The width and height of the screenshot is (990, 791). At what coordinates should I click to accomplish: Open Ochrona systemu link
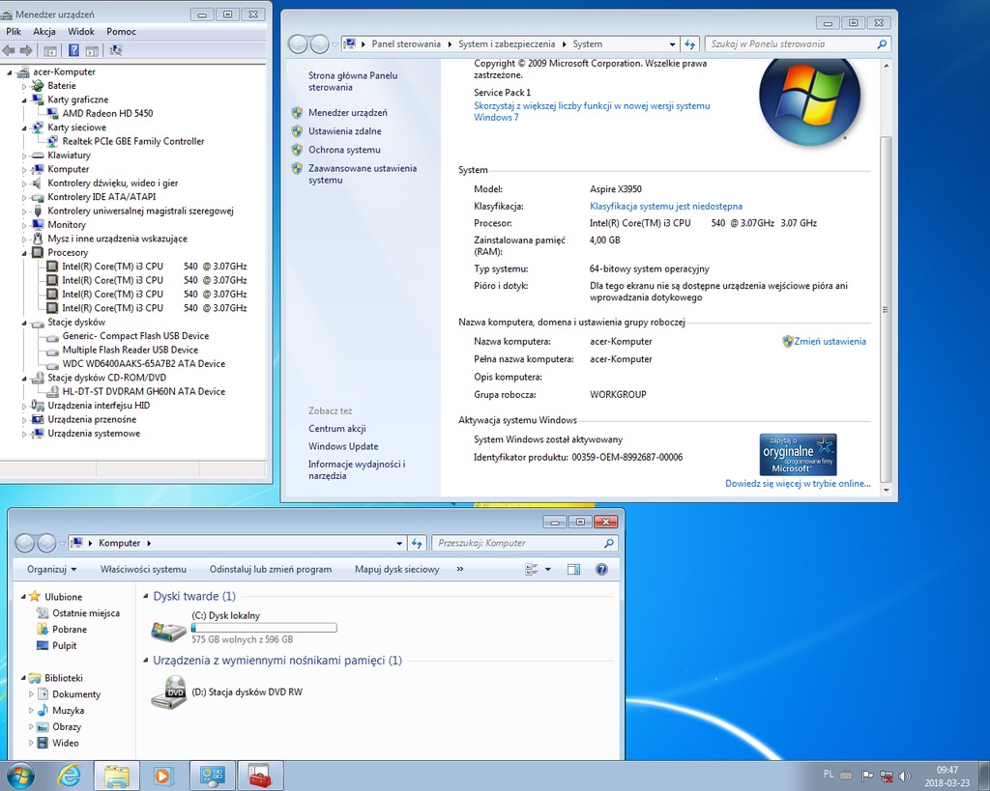(x=344, y=150)
